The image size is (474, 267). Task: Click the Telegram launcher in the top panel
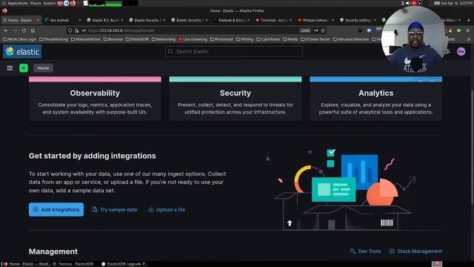click(67, 3)
